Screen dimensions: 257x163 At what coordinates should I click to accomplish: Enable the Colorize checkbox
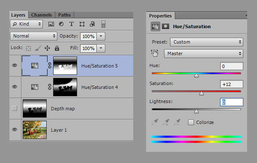pyautogui.click(x=191, y=122)
